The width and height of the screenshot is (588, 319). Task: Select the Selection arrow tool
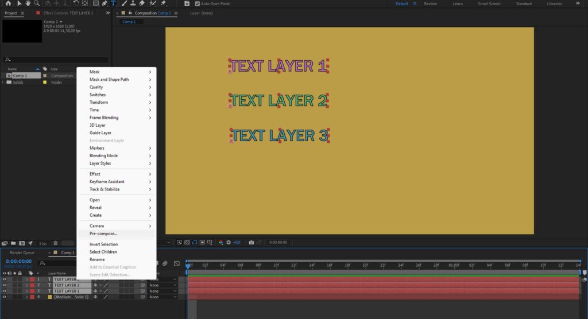19,3
